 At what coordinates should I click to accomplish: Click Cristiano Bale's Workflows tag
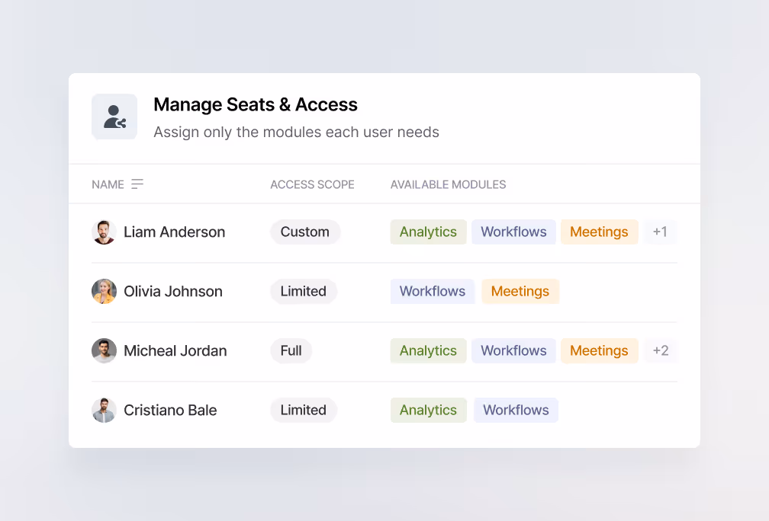point(516,411)
